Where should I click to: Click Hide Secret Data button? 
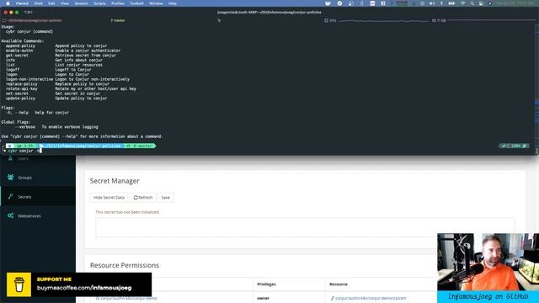[x=109, y=198]
